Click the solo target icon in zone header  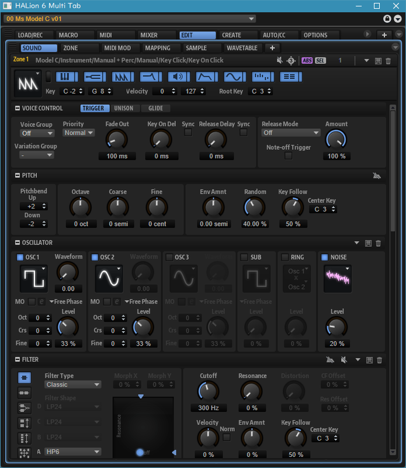pos(291,61)
